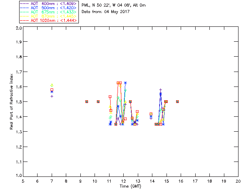This screenshot has height=196, width=245.
Task: Click the 1.4 y-axis tick label
Action: click(x=19, y=117)
